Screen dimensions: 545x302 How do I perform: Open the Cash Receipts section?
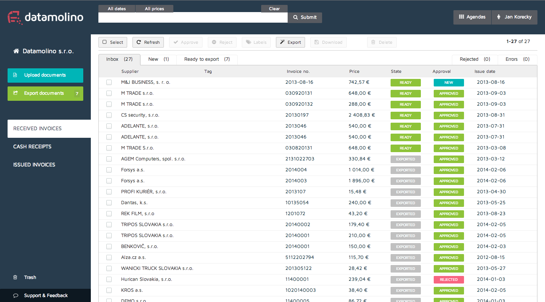(x=32, y=147)
